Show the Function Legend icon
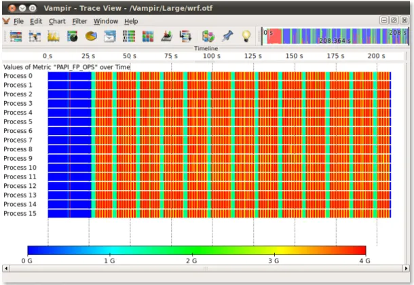The width and height of the screenshot is (414, 285). click(208, 36)
